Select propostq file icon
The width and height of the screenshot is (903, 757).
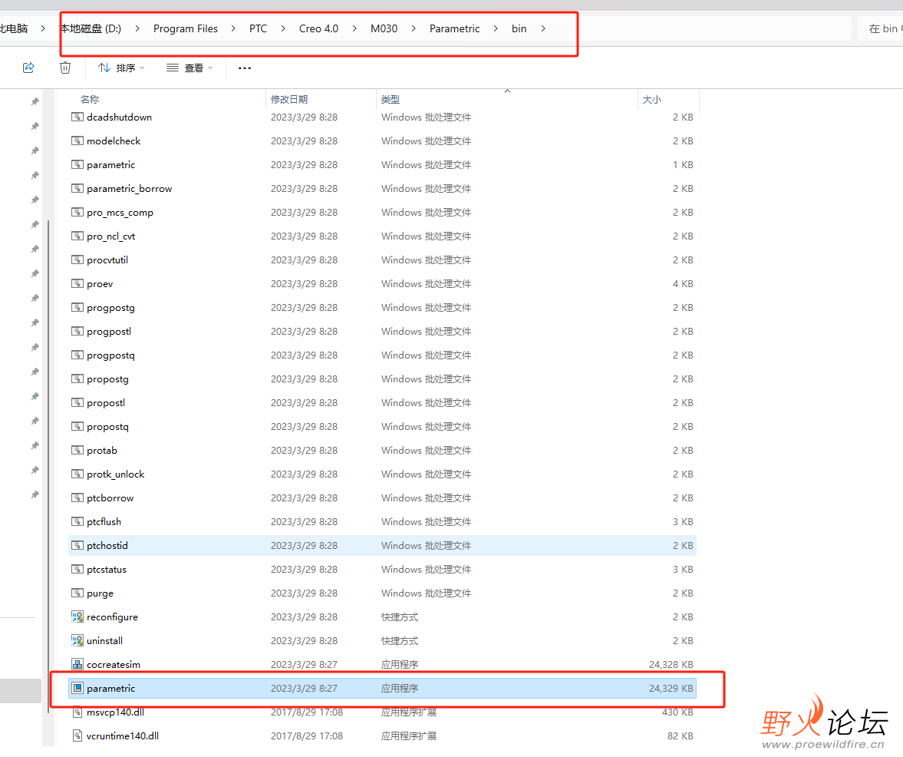pyautogui.click(x=77, y=426)
